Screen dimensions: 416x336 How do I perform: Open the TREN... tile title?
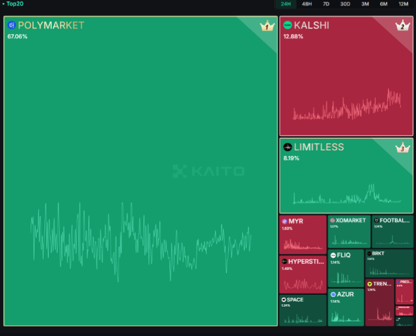[x=382, y=284]
